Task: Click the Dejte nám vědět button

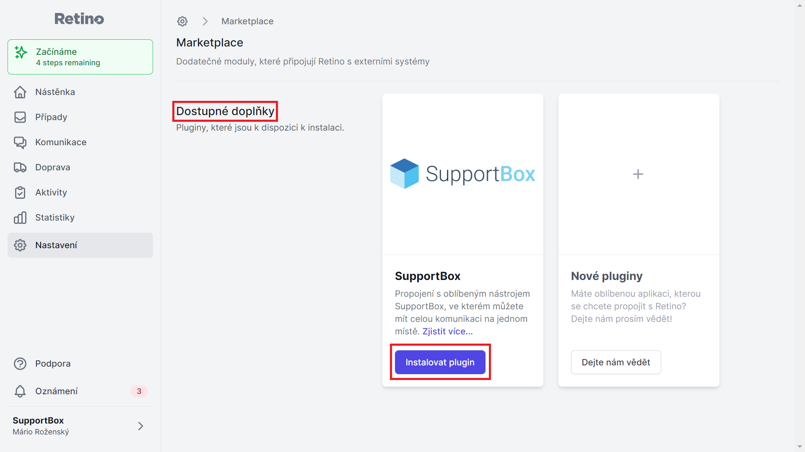Action: coord(616,362)
